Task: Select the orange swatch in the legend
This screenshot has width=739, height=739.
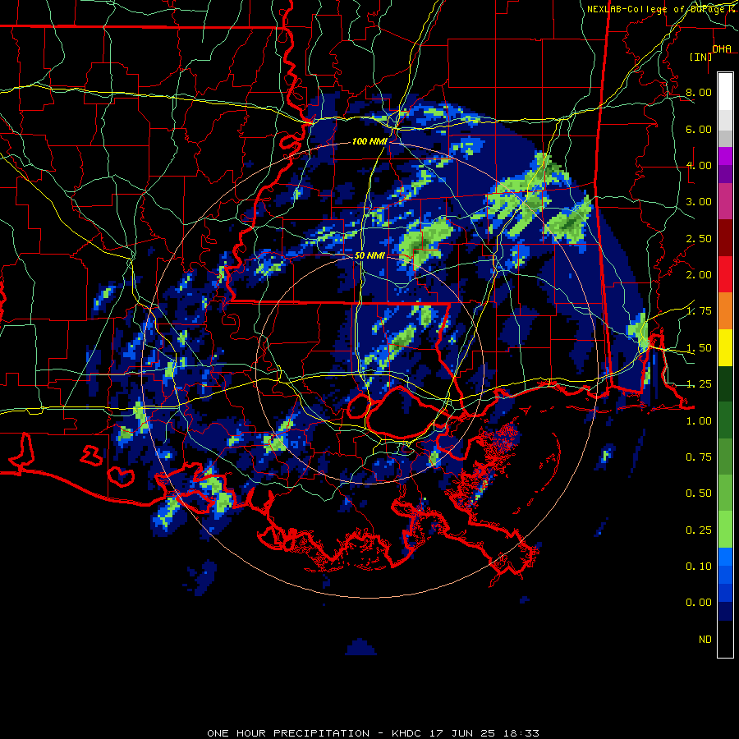Action: 725,311
